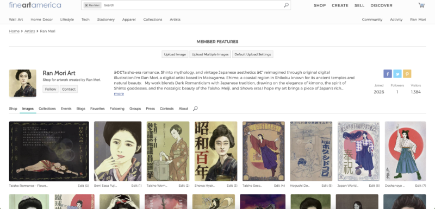
Task: Click Edit (5) under Hogushi Do...
Action: [327, 186]
